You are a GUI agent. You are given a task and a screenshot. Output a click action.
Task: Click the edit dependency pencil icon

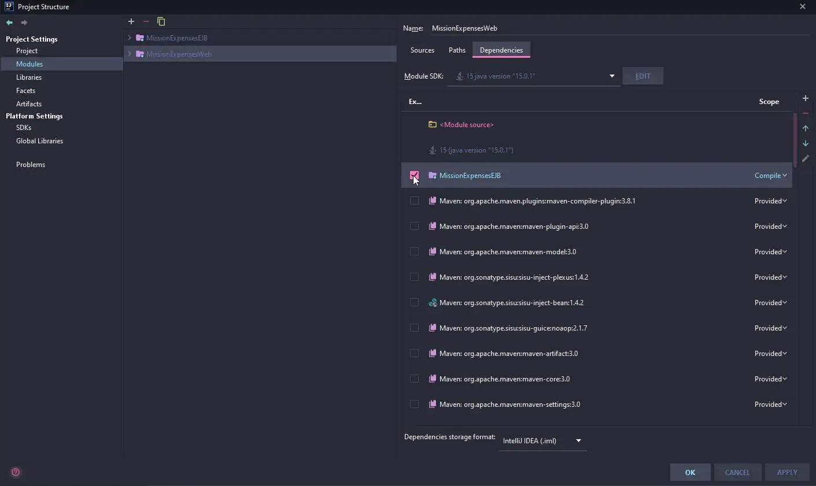tap(805, 158)
